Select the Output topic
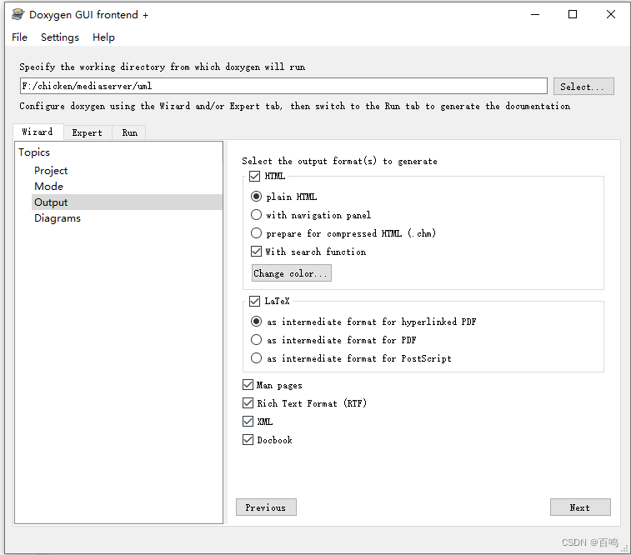631x555 pixels. [x=127, y=202]
